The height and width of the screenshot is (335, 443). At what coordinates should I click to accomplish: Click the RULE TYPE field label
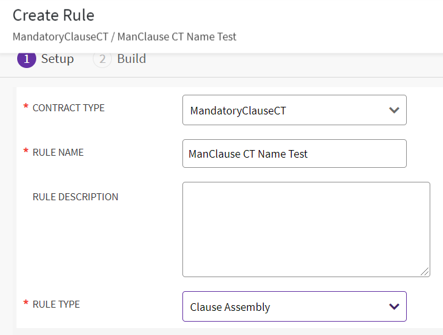(x=56, y=304)
